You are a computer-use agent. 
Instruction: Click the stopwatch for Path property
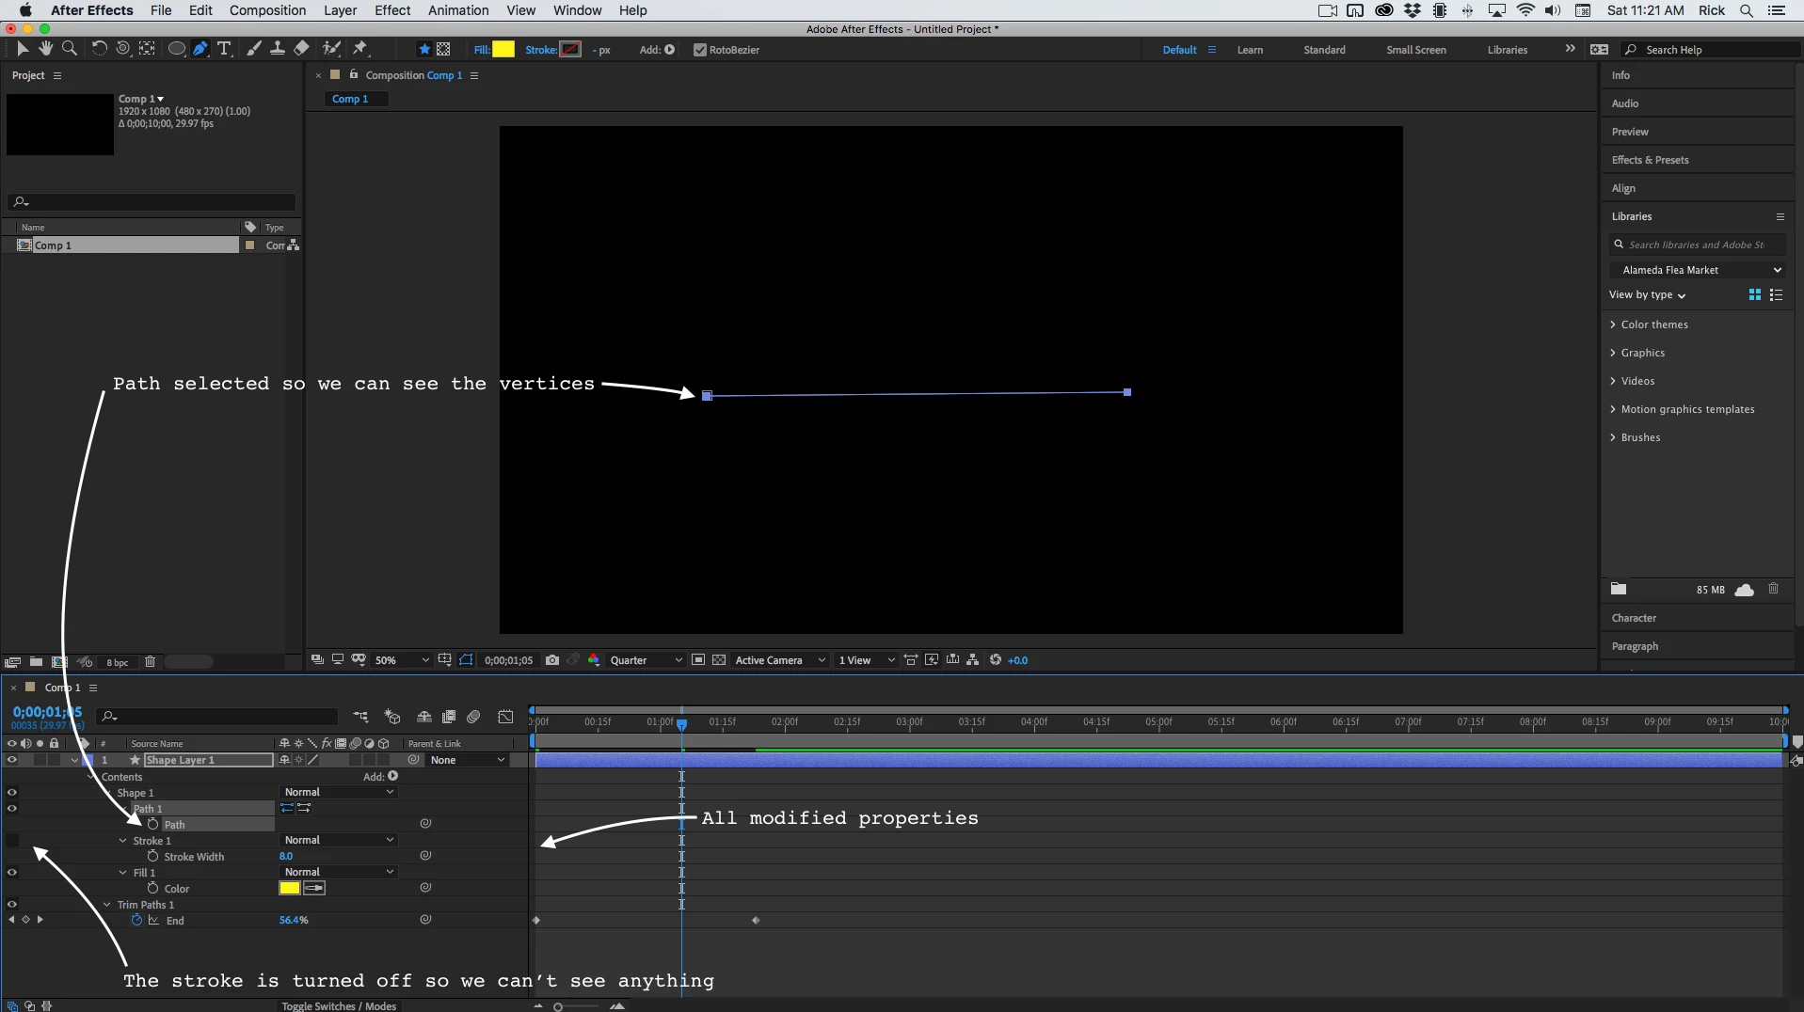coord(152,825)
